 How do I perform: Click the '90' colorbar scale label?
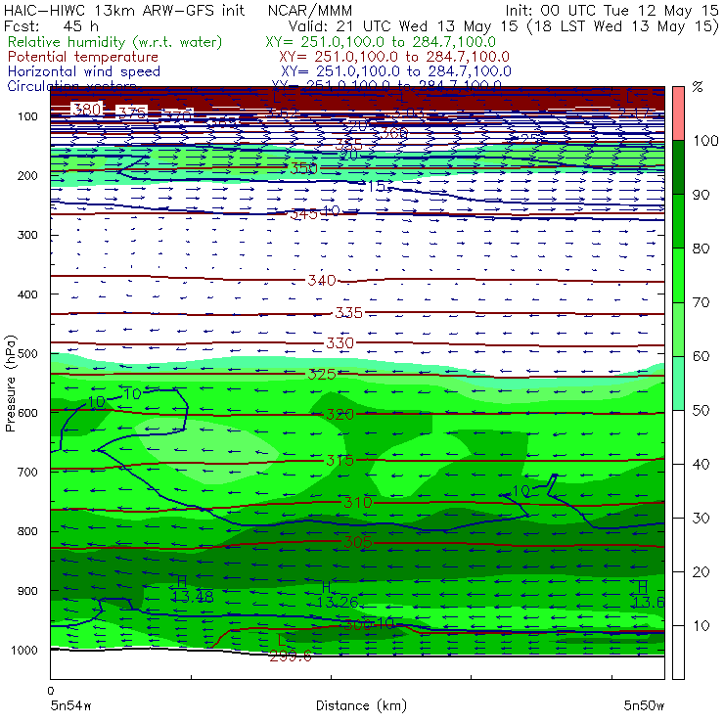(701, 195)
